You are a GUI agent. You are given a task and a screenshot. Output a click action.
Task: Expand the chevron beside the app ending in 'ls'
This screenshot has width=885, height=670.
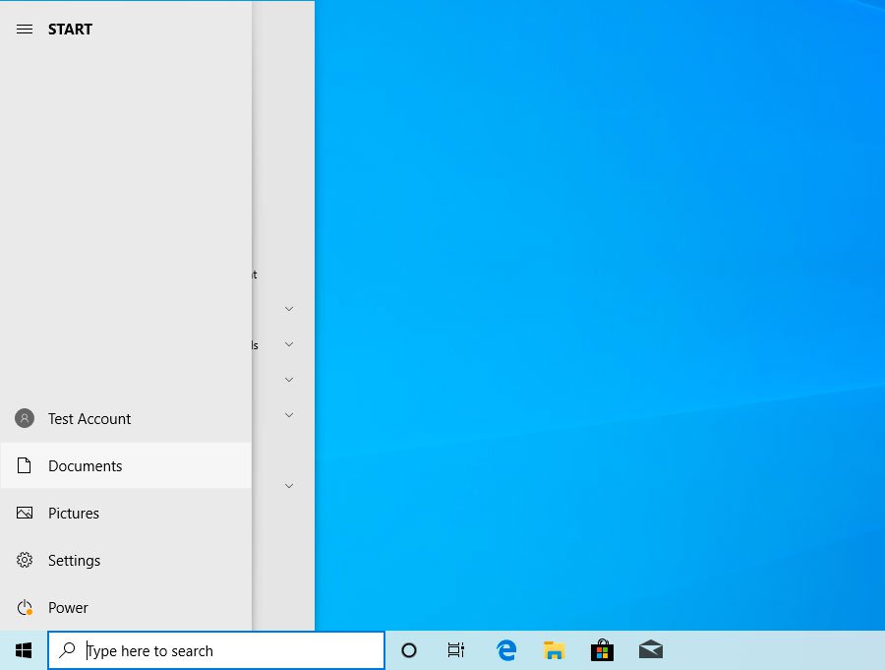coord(288,343)
